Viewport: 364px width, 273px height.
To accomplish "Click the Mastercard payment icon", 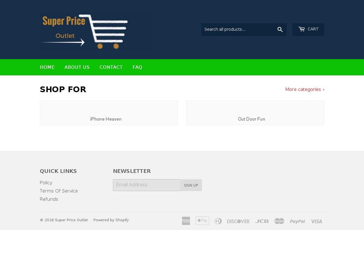I will pyautogui.click(x=279, y=221).
